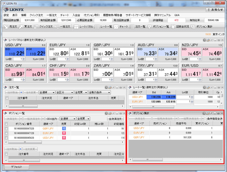
Task: Open the 情報 menu
Action: pyautogui.click(x=24, y=15)
